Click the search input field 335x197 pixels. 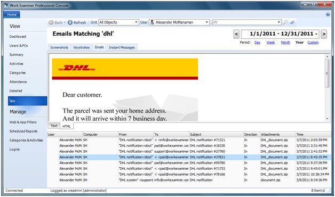[244, 22]
